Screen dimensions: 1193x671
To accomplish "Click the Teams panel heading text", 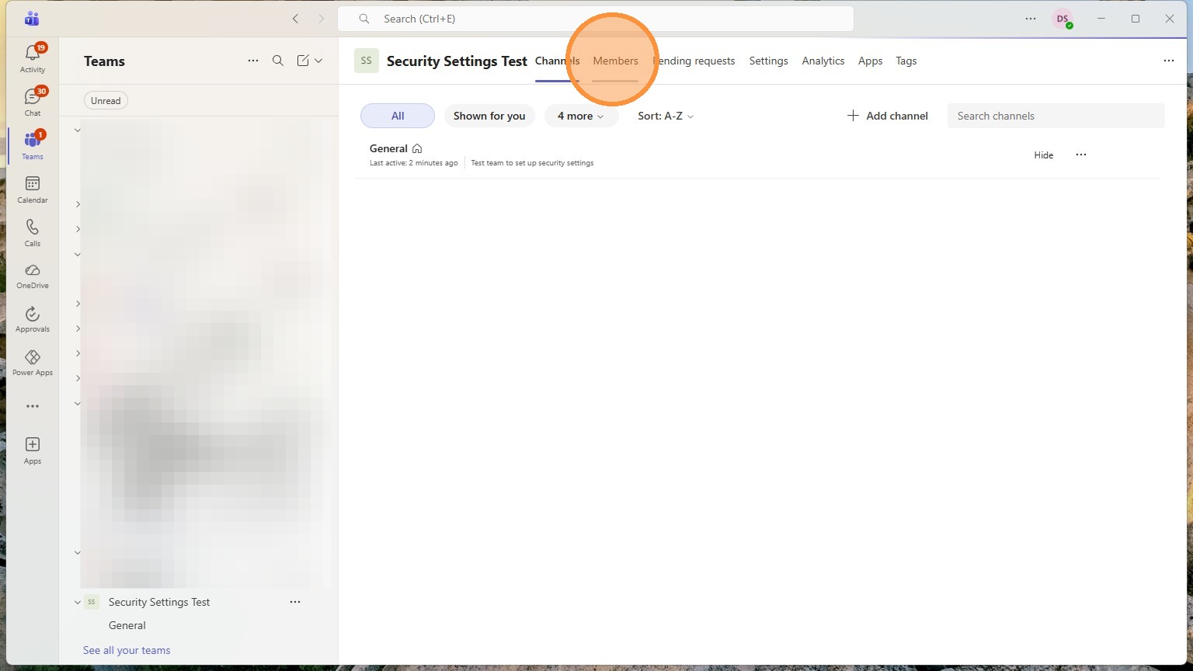I will click(x=104, y=61).
